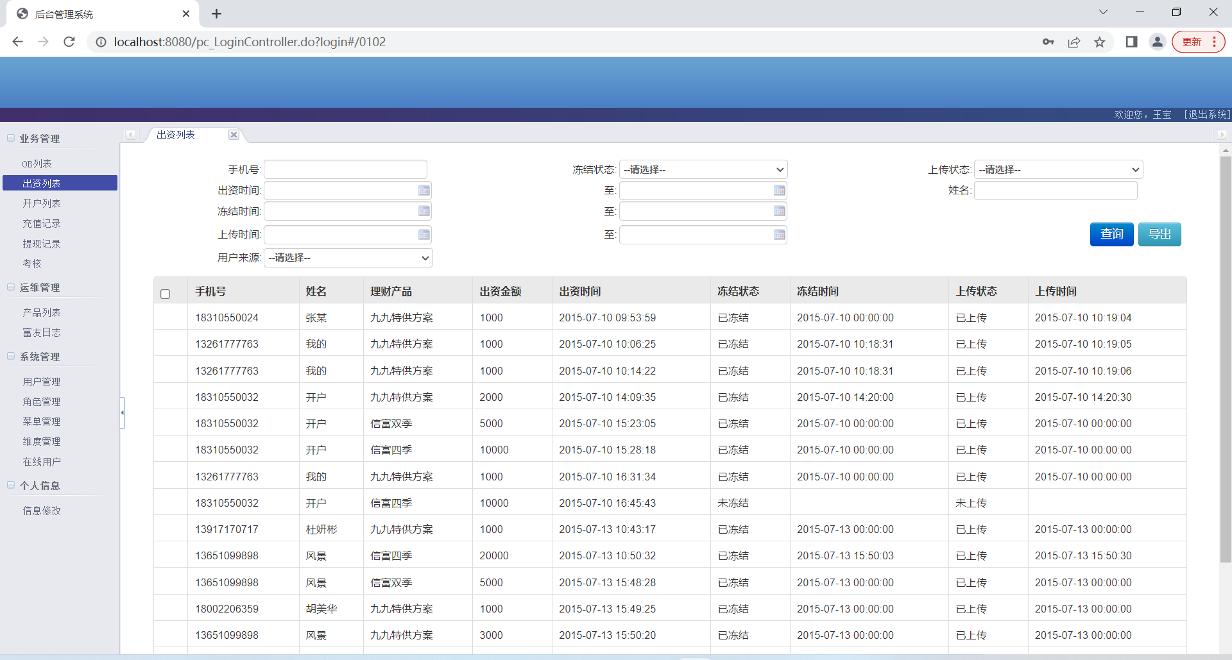The height and width of the screenshot is (660, 1232).
Task: Open calendar picker for 出资时间 end field
Action: click(779, 190)
